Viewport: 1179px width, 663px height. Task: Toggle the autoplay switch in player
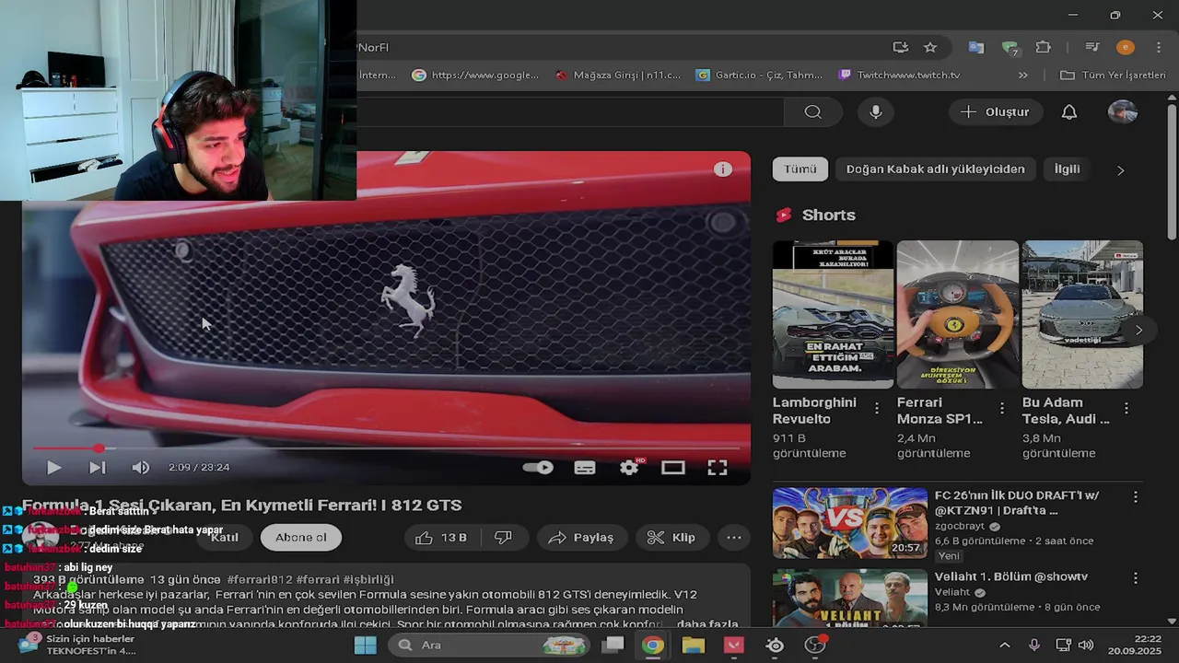[538, 468]
